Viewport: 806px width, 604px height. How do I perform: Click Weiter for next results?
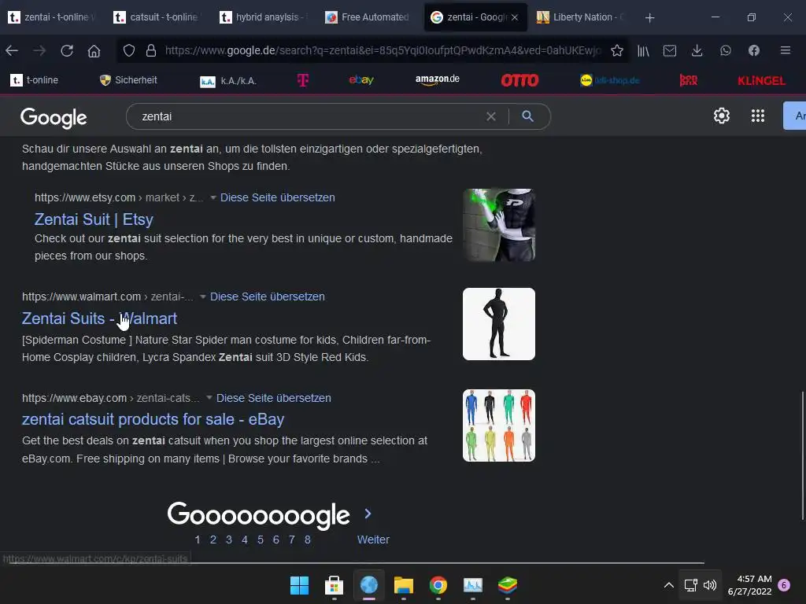click(373, 540)
